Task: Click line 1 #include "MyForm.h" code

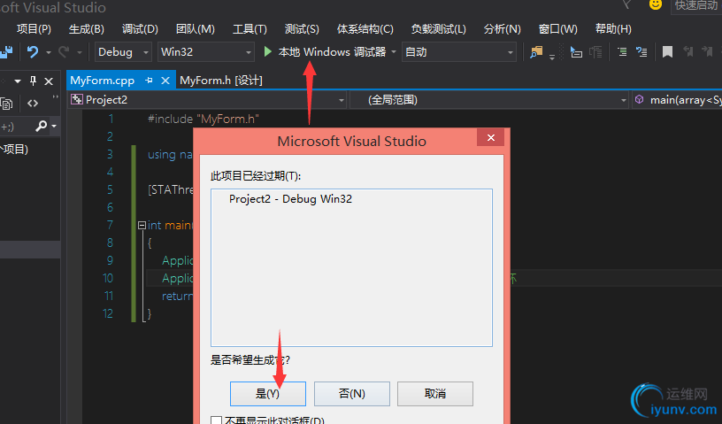Action: (x=204, y=119)
